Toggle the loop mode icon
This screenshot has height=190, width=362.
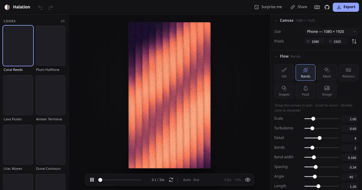(x=171, y=180)
